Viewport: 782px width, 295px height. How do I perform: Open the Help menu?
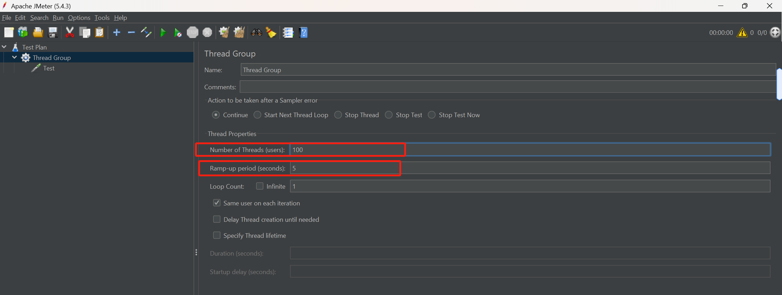point(120,17)
